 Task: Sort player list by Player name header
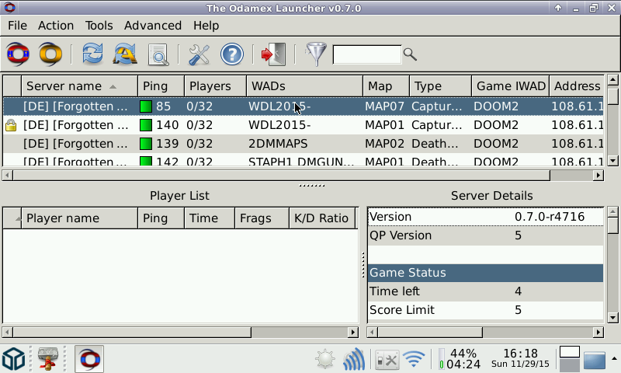pos(80,218)
